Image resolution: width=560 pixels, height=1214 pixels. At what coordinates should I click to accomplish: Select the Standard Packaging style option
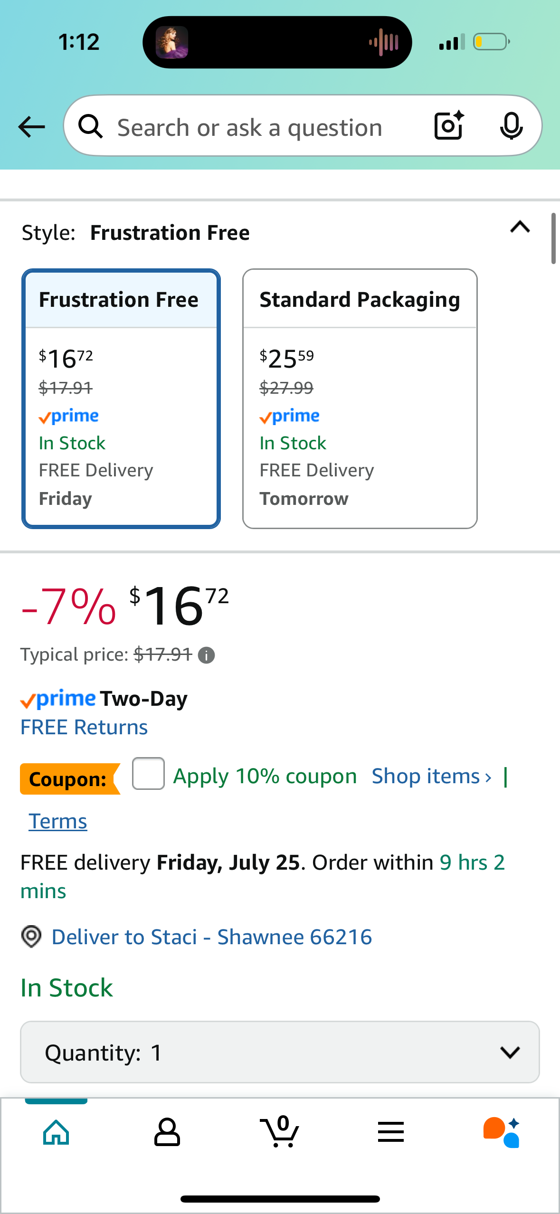coord(360,398)
